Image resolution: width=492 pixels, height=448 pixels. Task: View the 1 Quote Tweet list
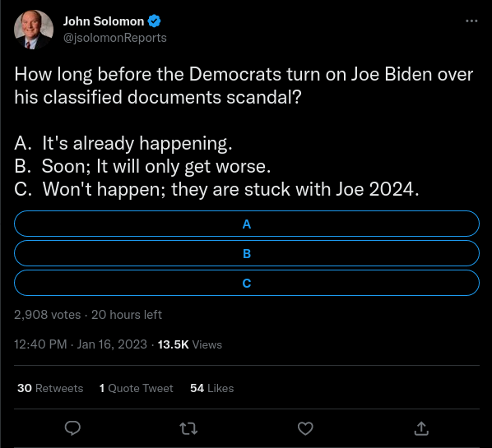[x=137, y=388]
